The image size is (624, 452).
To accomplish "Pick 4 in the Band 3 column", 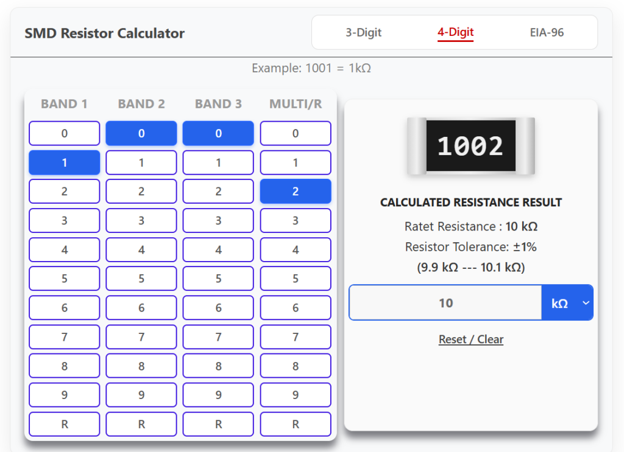I will [218, 250].
